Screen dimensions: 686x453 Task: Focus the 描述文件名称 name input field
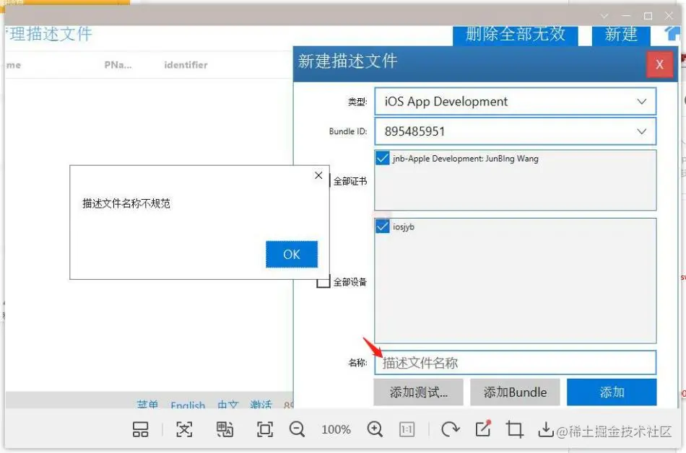click(516, 363)
